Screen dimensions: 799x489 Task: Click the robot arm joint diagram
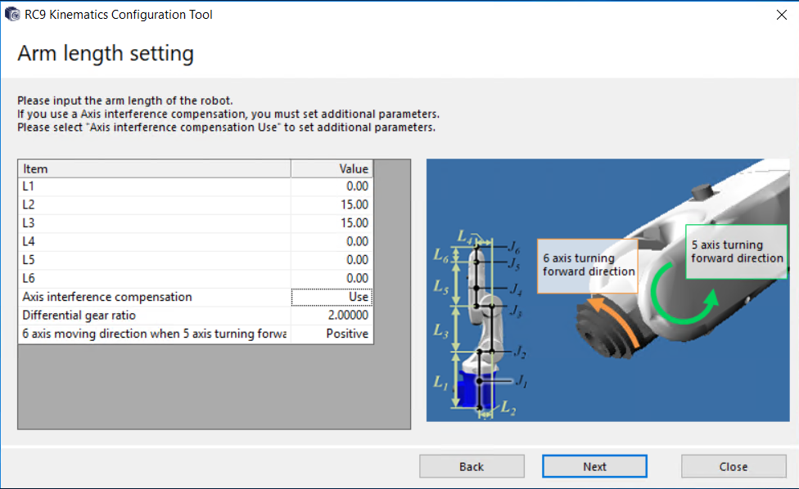(481, 327)
